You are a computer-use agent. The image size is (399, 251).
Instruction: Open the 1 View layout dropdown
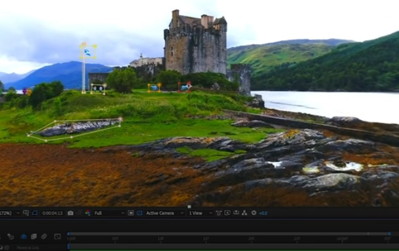coord(200,213)
